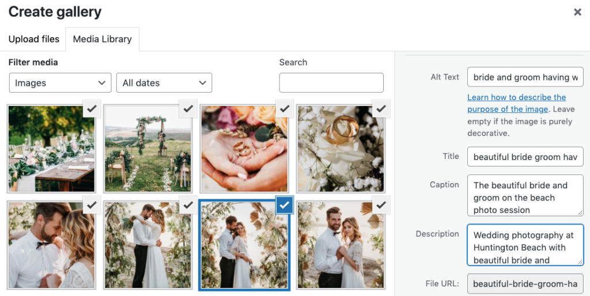Image resolution: width=590 pixels, height=296 pixels.
Task: Uncheck the gold rings on flowers image
Action: (380, 108)
